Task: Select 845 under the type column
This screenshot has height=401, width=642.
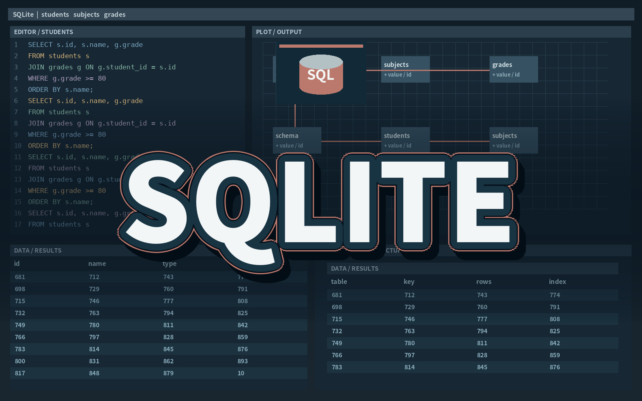Action: [169, 349]
